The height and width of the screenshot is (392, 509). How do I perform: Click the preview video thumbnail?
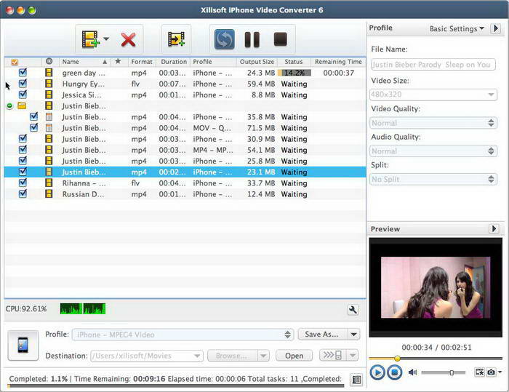coord(436,287)
